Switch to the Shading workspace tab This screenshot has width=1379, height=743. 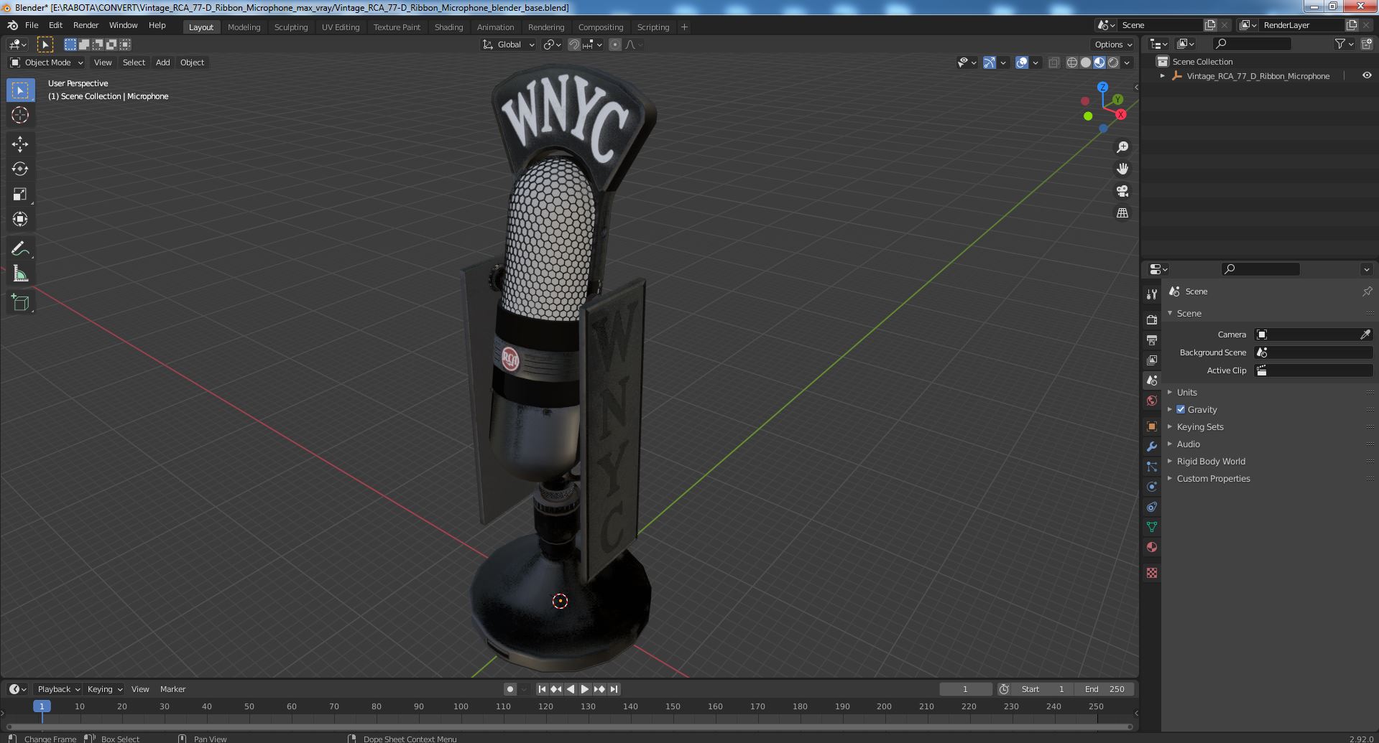pos(448,27)
